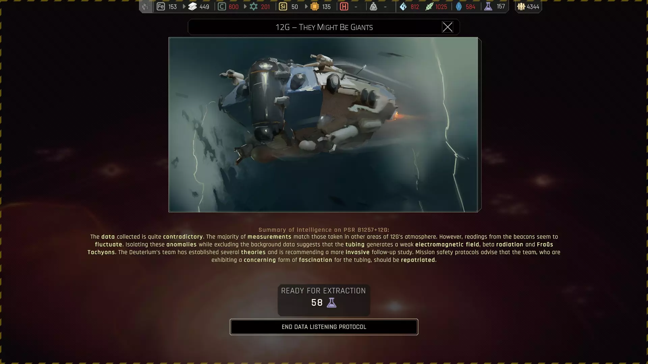Click the food leaf resource icon

point(429,6)
